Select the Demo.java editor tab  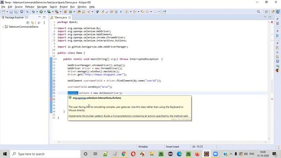pyautogui.click(x=60, y=18)
